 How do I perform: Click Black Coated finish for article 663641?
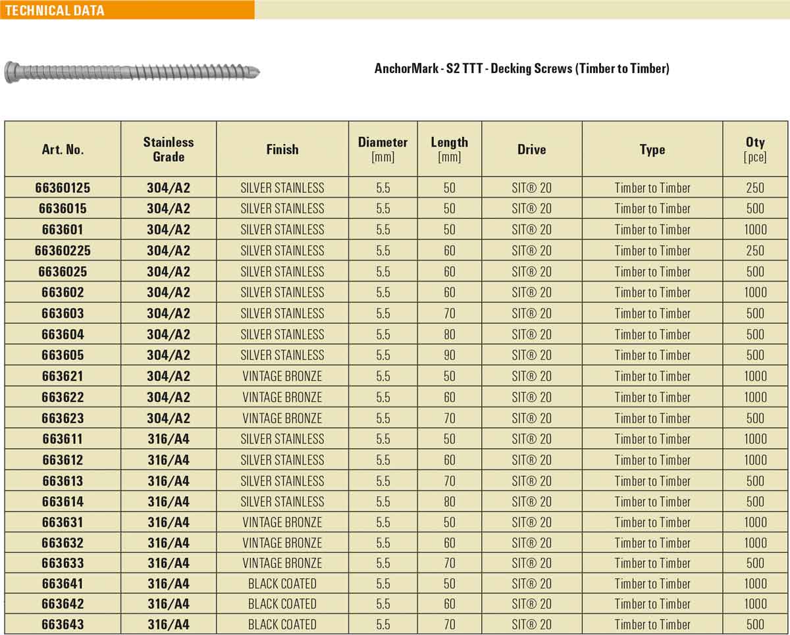click(x=282, y=584)
